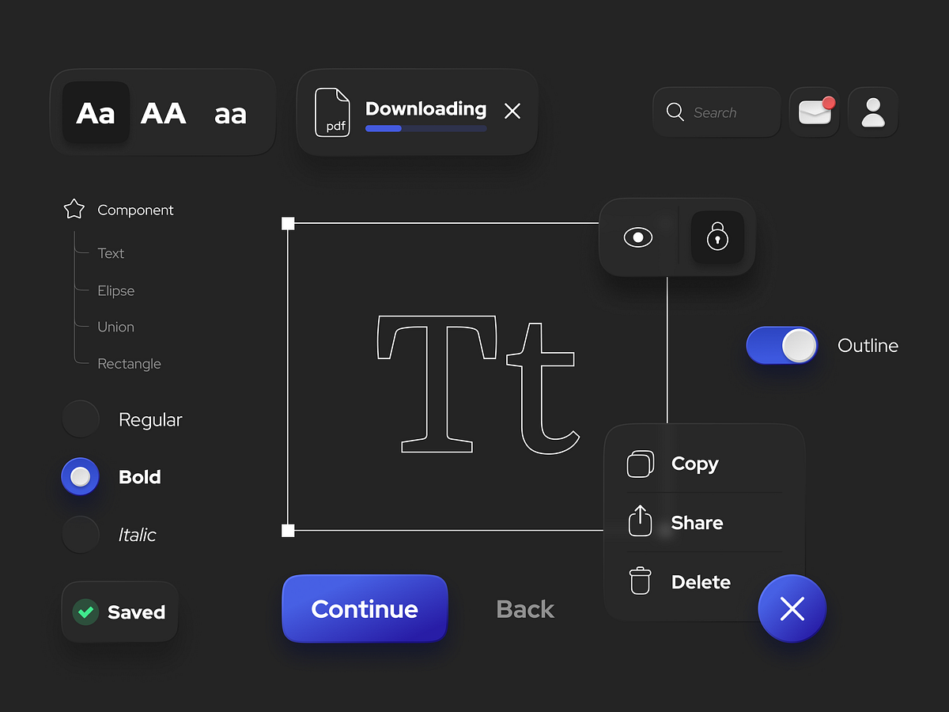949x712 pixels.
Task: Choose Delete from the context menu
Action: point(700,581)
